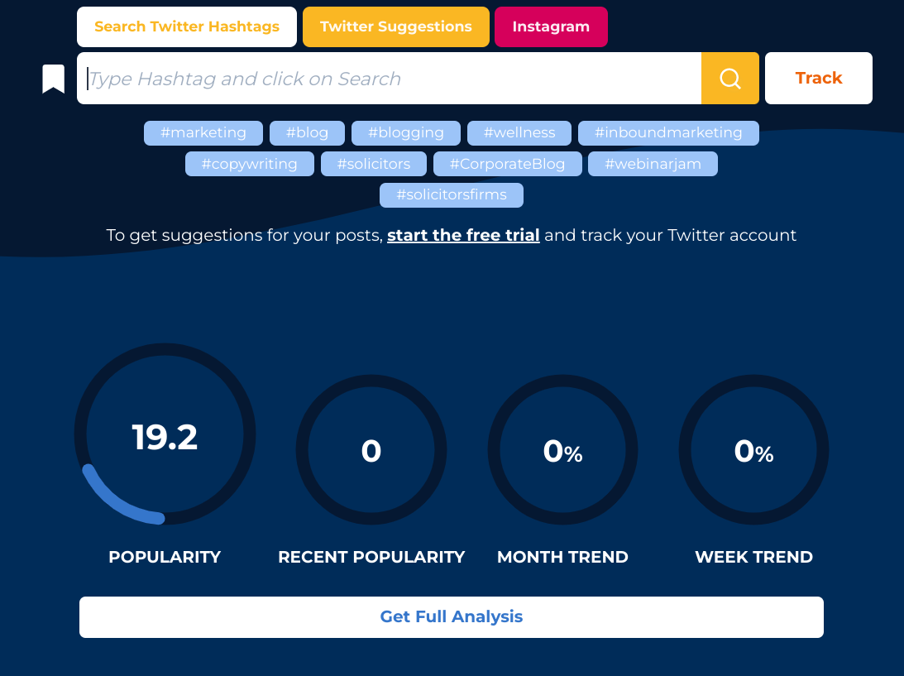Click the bookmark icon beside the search field
The height and width of the screenshot is (676, 904).
(53, 79)
